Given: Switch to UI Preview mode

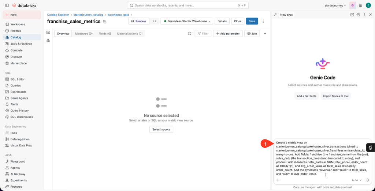Looking at the screenshot, I should (x=139, y=21).
